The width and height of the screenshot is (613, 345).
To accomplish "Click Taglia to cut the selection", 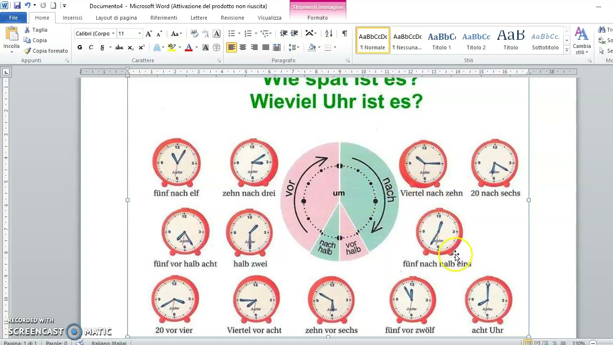I will [36, 30].
